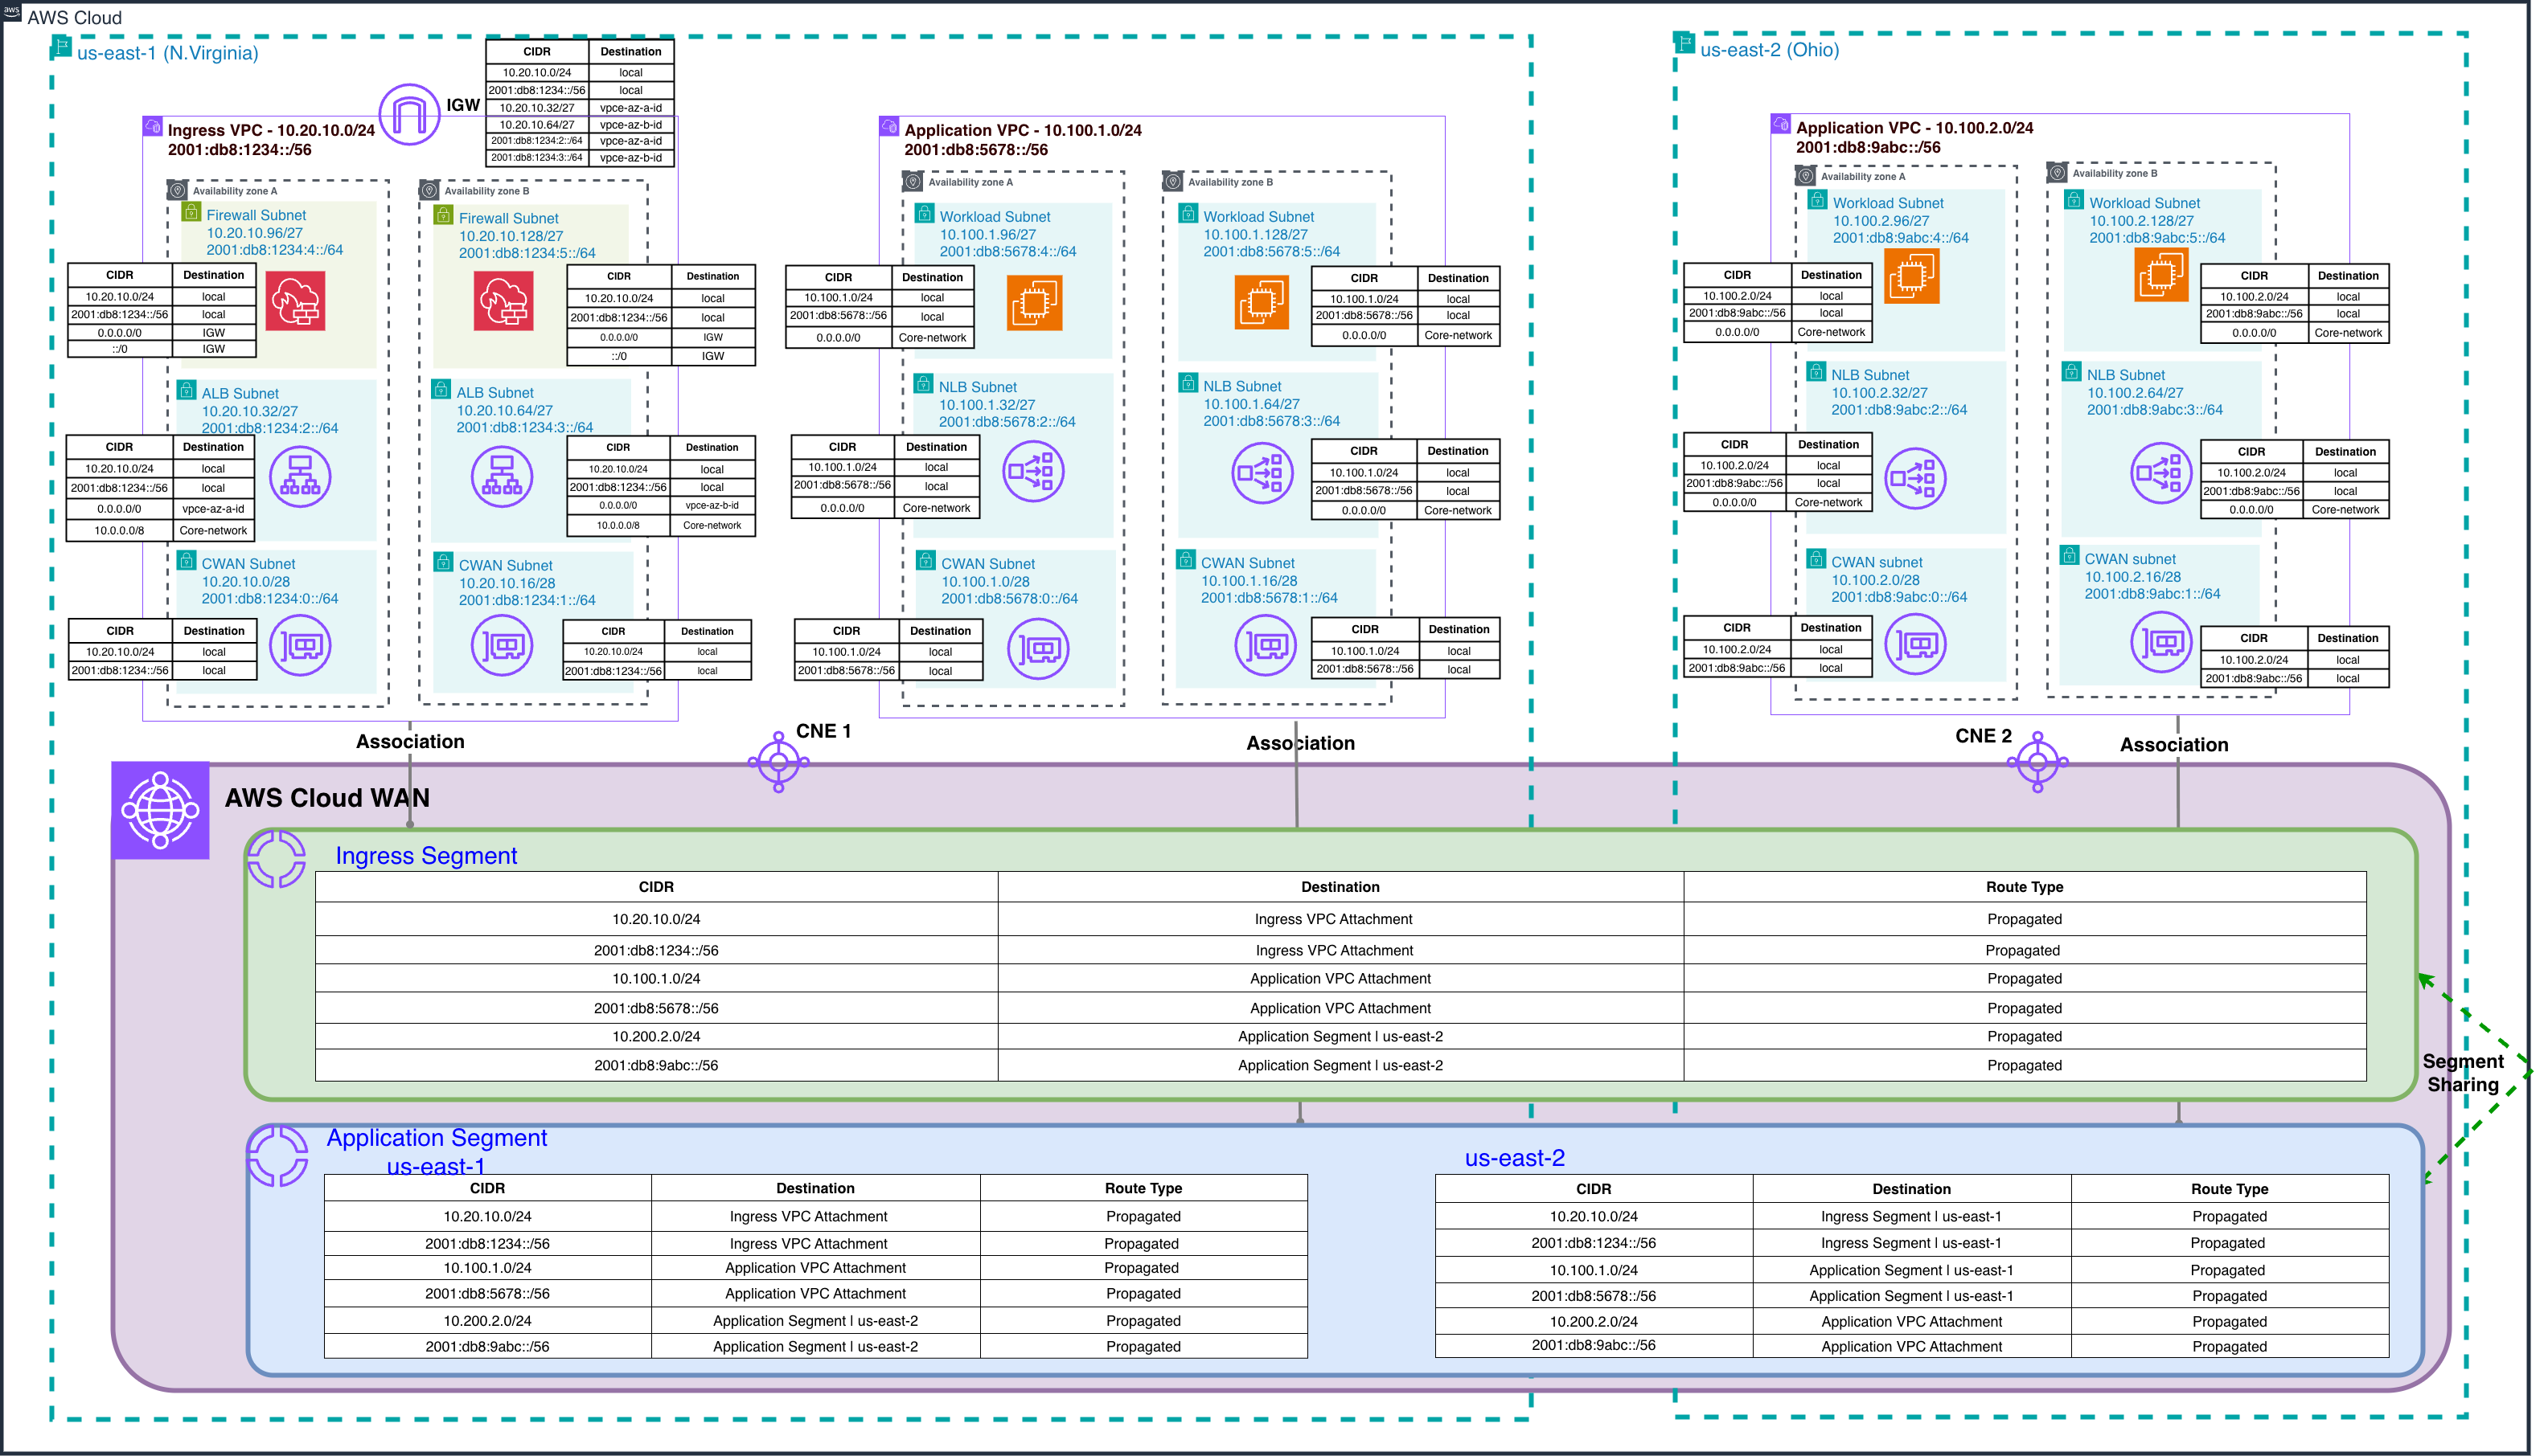
Task: Click CWAN attachment icon in 10.20.10.0/28 subnet
Action: [300, 646]
